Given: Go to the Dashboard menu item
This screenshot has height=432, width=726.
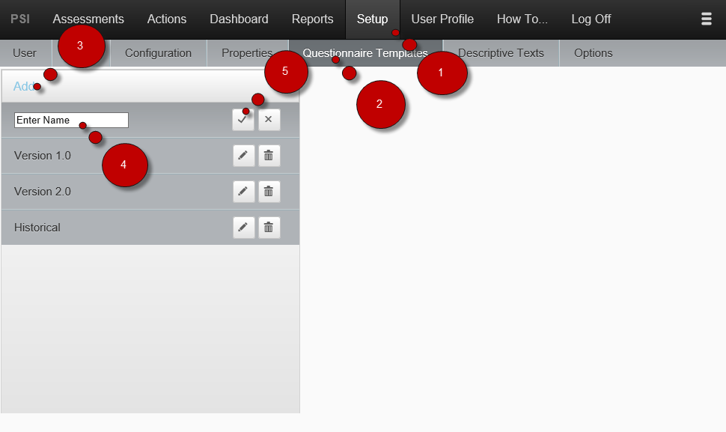Looking at the screenshot, I should [239, 19].
